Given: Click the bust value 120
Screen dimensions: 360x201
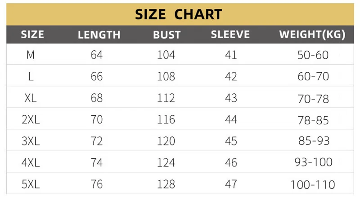Looking at the screenshot, I should pyautogui.click(x=166, y=141).
